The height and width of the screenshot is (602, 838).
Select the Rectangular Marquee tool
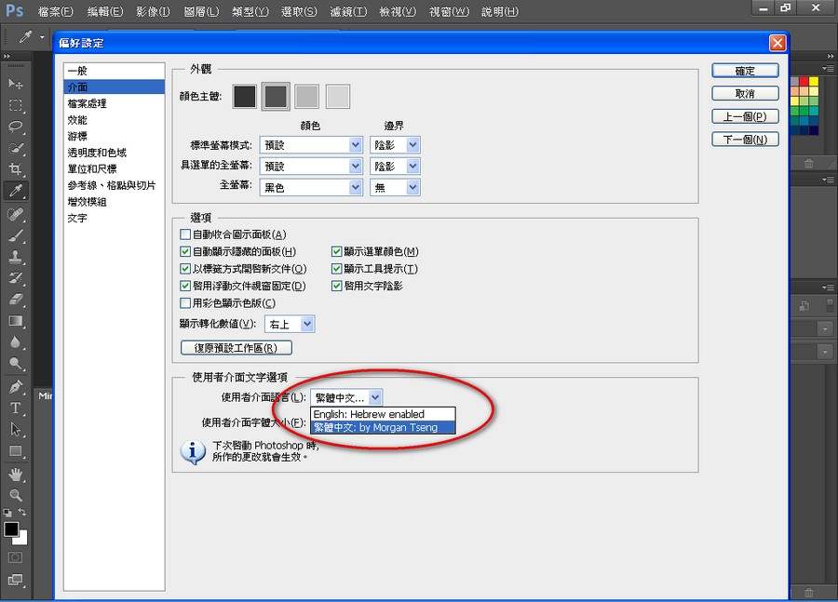click(16, 105)
